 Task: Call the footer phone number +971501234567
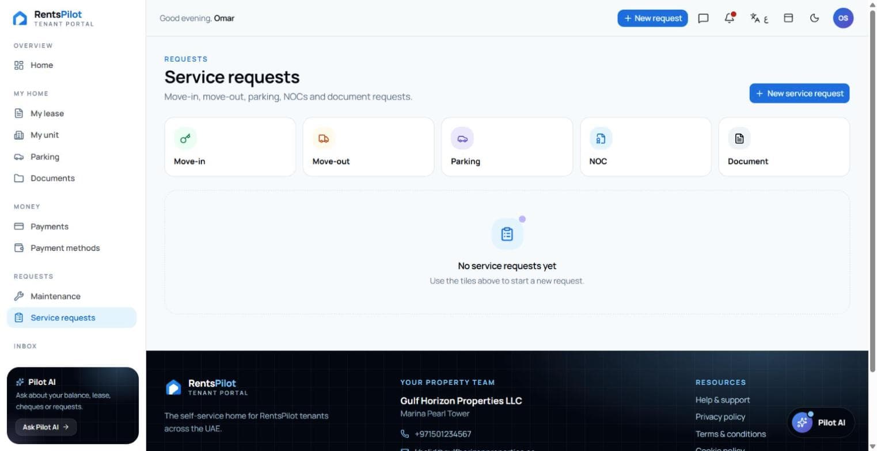click(442, 434)
